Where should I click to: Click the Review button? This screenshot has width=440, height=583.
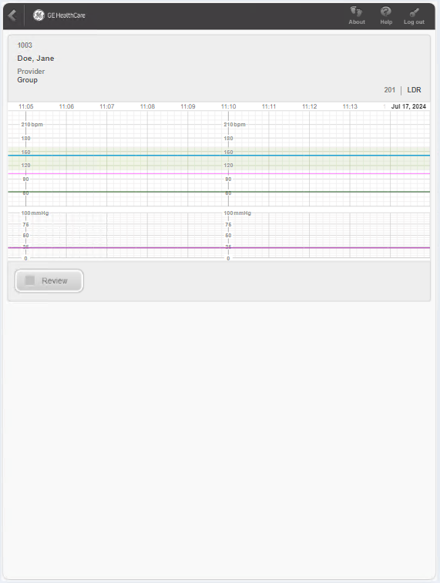(x=49, y=280)
